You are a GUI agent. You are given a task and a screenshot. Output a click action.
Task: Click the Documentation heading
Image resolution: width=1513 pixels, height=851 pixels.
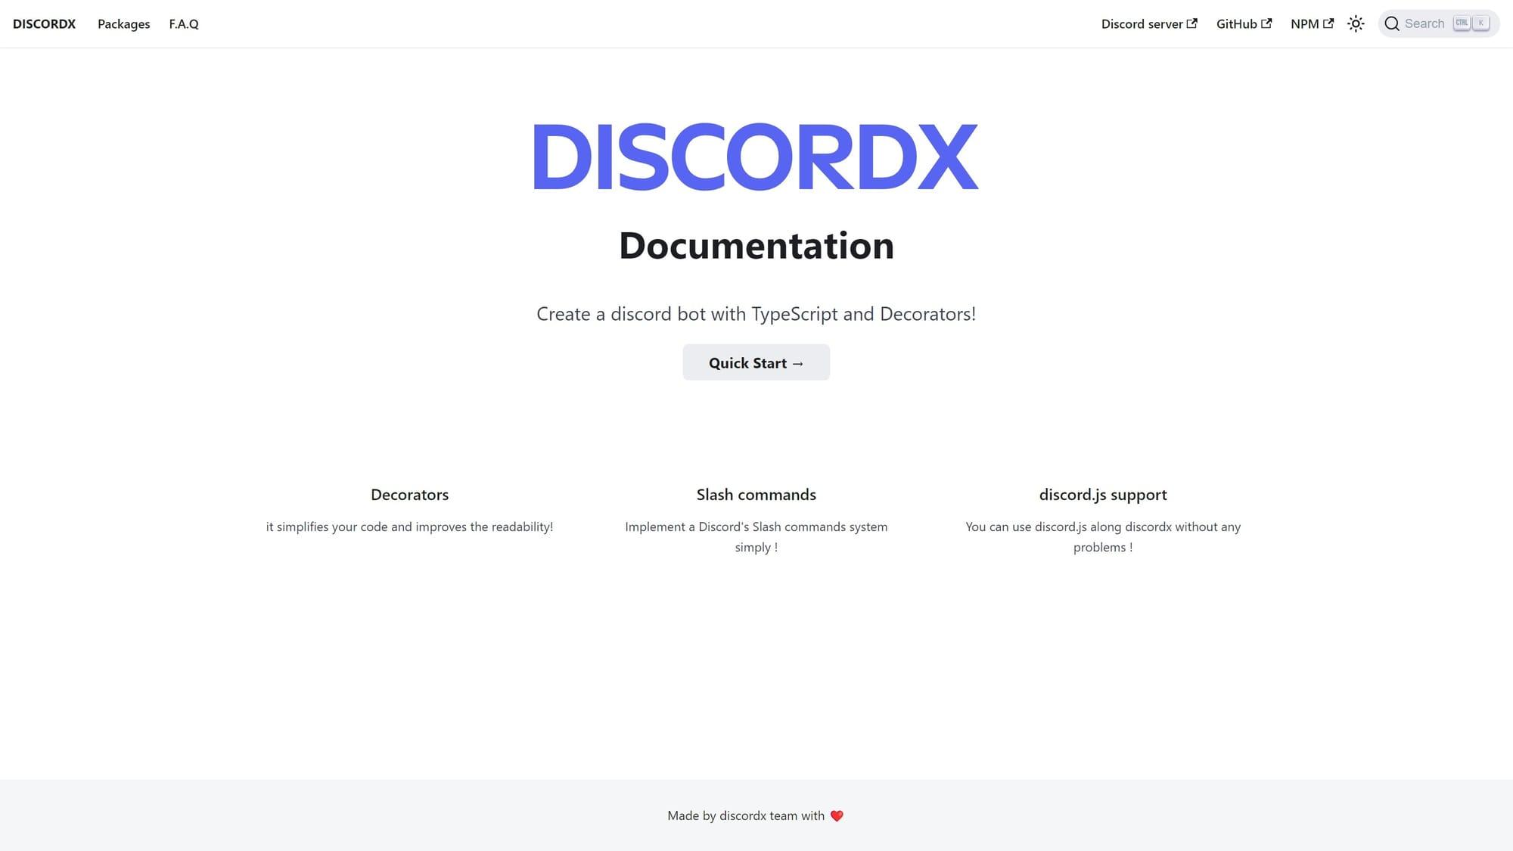[x=756, y=245]
